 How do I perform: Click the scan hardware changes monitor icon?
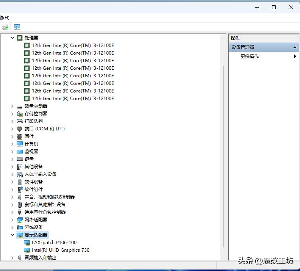17,27
